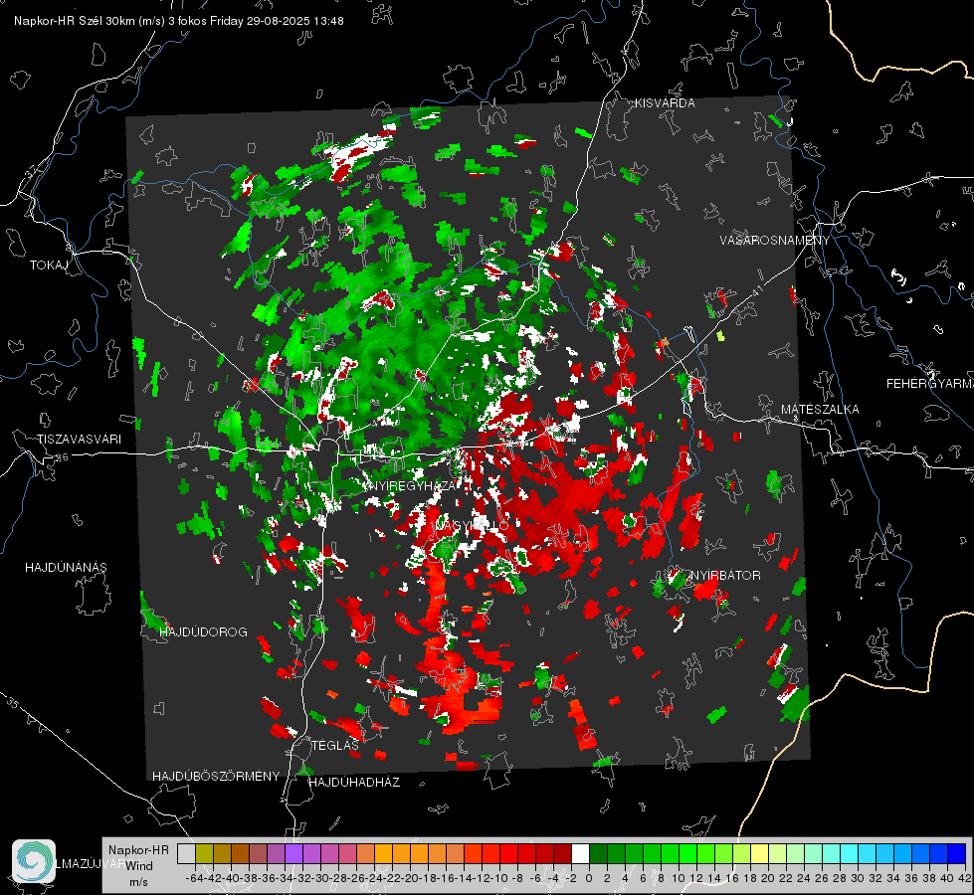Click the legend value label 42
The width and height of the screenshot is (974, 895).
tap(965, 878)
